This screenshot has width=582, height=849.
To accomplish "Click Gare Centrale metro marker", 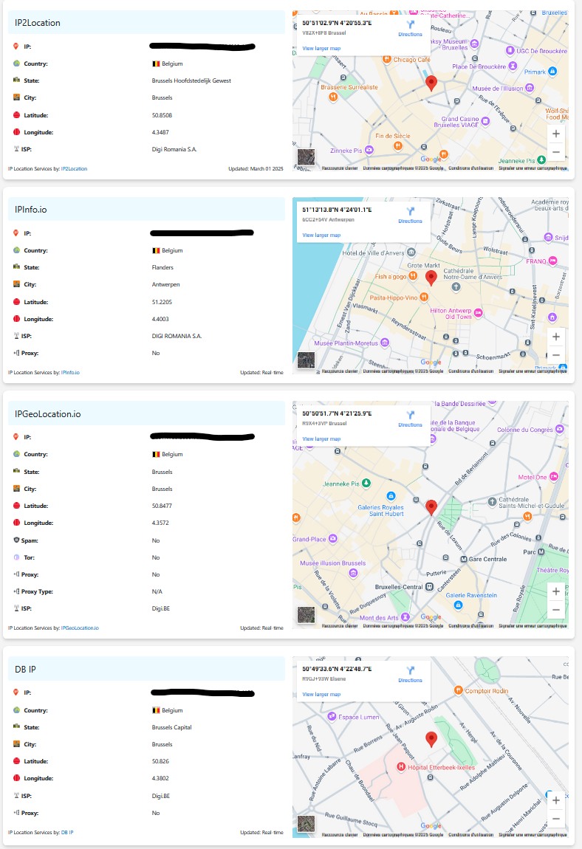I will pos(464,560).
